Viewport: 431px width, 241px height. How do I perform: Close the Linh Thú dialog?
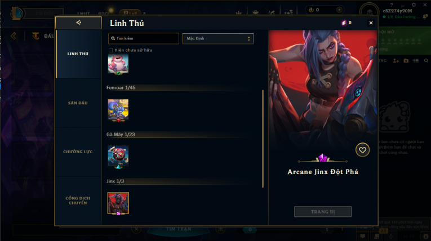[371, 23]
